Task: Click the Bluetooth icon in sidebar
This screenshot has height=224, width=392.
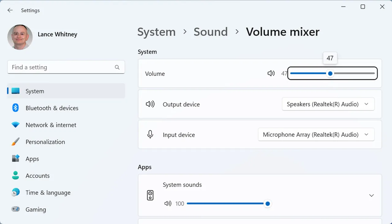Action: pyautogui.click(x=16, y=108)
